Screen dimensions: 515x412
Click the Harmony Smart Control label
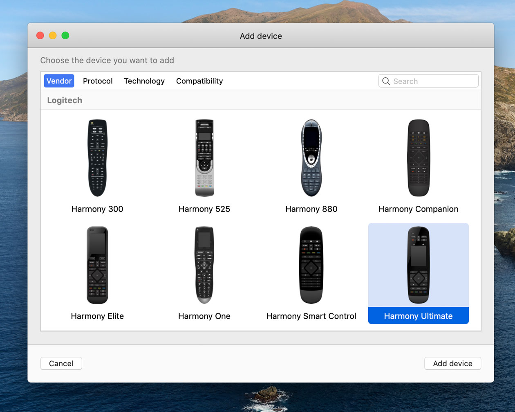[x=311, y=316]
